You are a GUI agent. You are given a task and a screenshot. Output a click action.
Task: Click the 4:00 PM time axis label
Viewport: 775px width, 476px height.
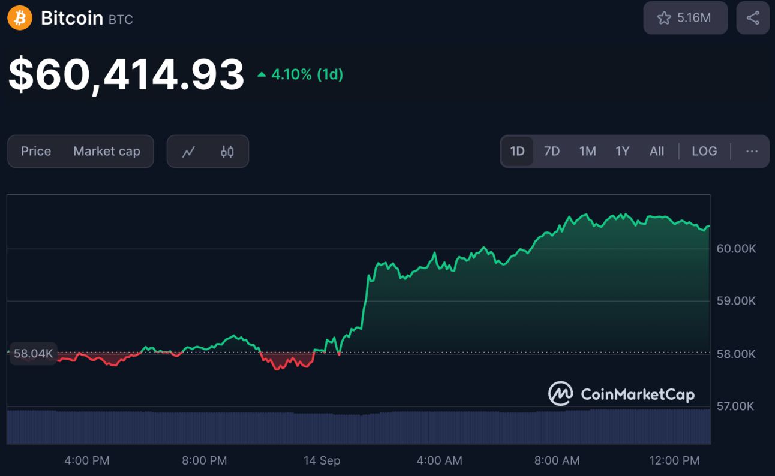87,460
